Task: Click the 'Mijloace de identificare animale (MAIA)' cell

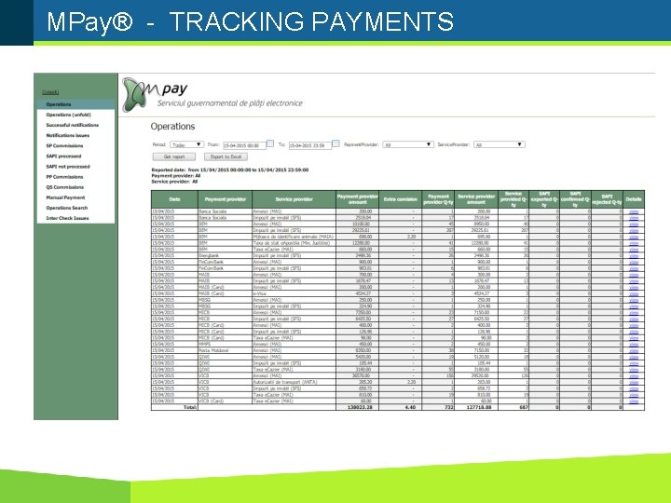Action: click(294, 237)
